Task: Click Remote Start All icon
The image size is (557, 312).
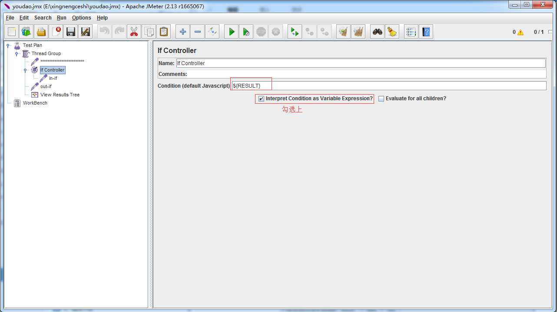Action: (x=295, y=32)
